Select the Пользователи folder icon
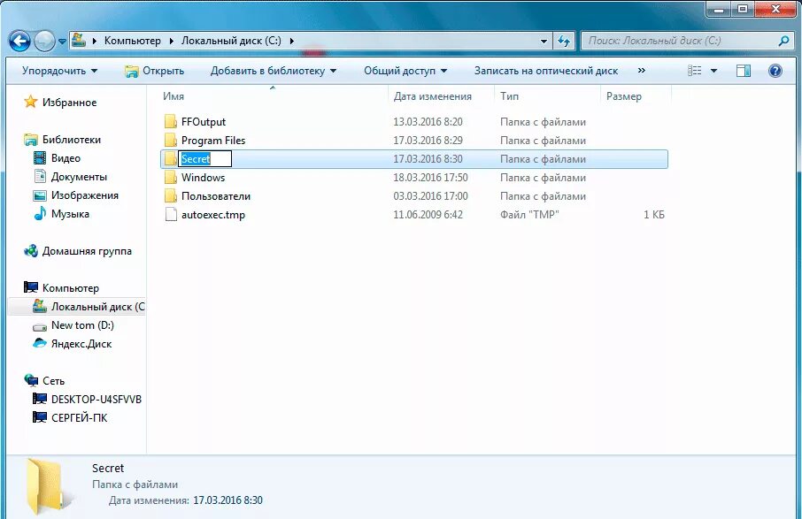Image resolution: width=802 pixels, height=519 pixels. [171, 195]
